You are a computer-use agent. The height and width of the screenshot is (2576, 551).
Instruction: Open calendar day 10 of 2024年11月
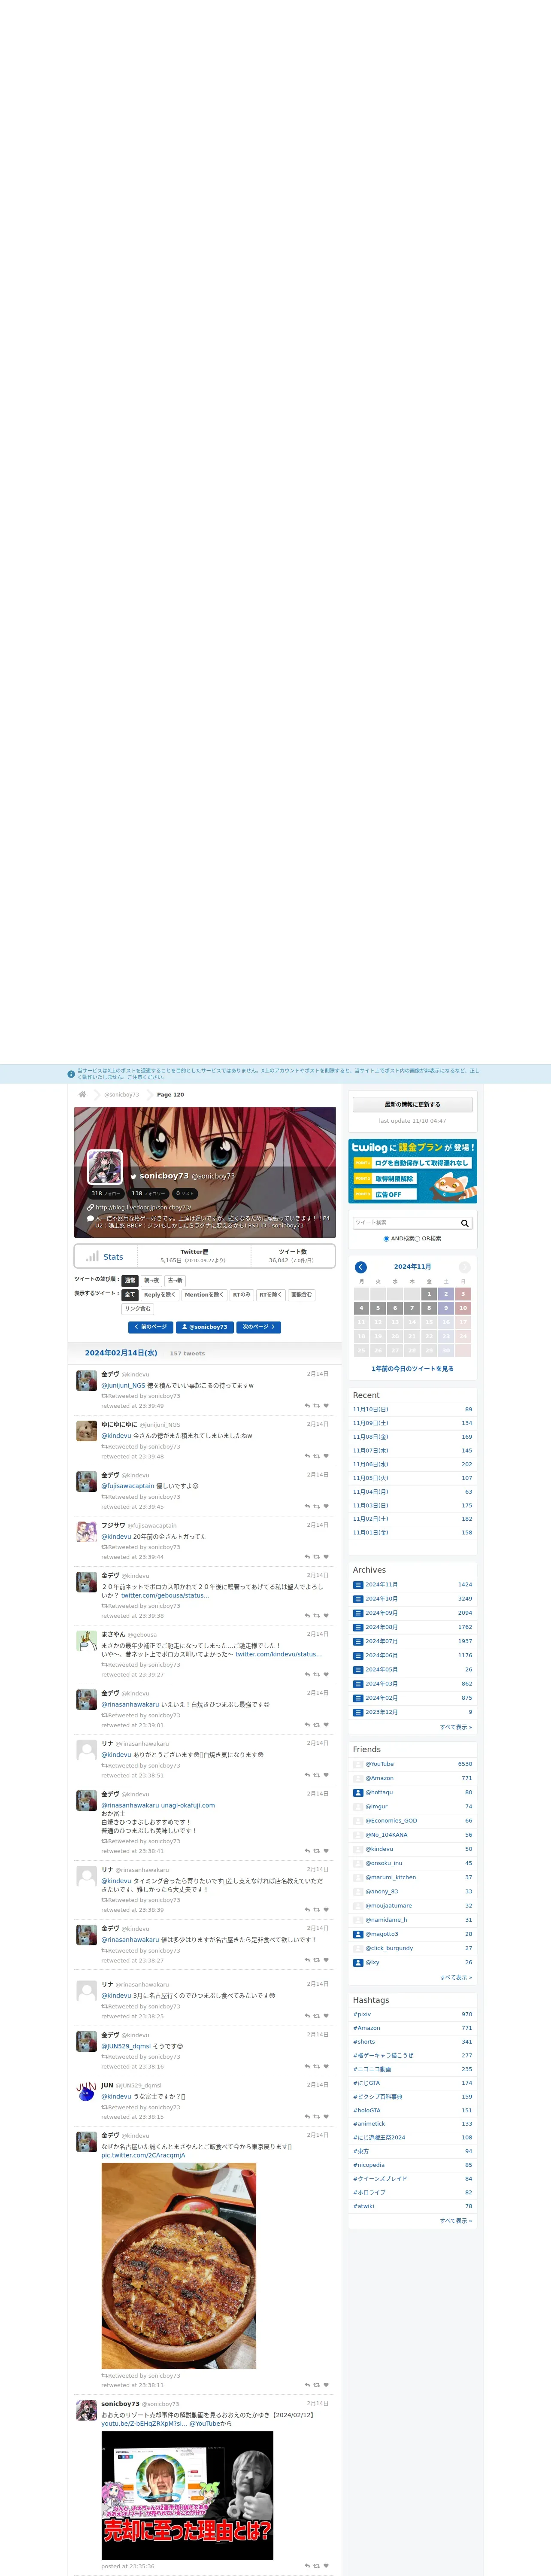463,1308
